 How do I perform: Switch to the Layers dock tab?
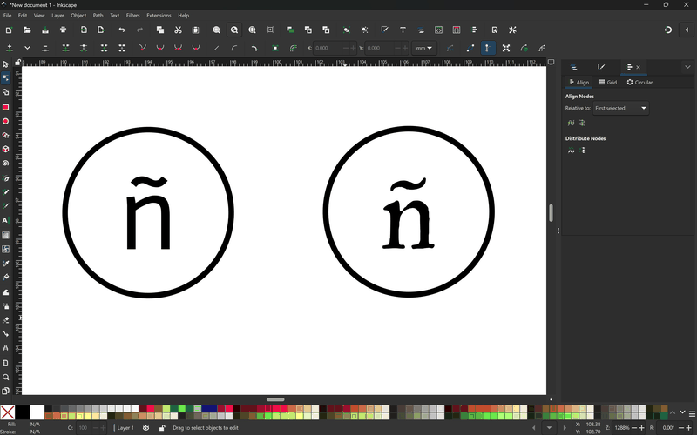[x=574, y=68]
